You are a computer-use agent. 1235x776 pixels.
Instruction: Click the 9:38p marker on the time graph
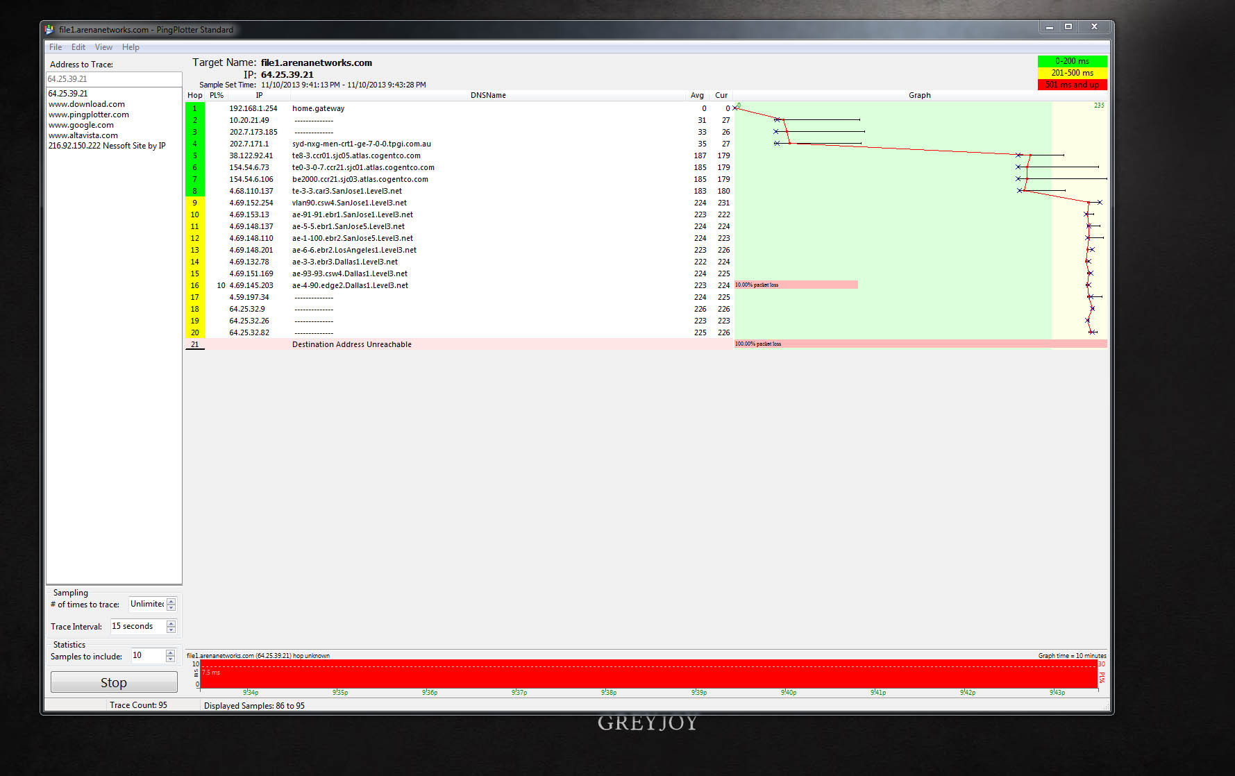point(609,692)
